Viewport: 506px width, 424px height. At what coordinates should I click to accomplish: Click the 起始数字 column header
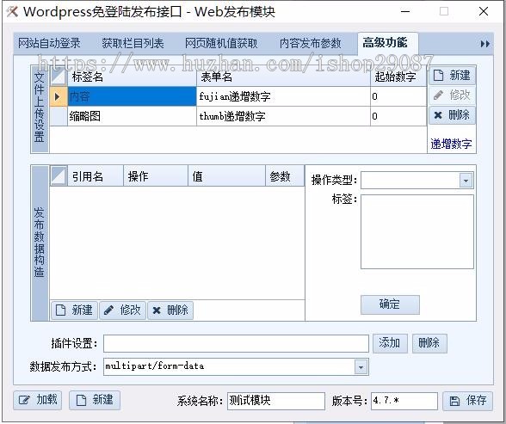pos(398,77)
